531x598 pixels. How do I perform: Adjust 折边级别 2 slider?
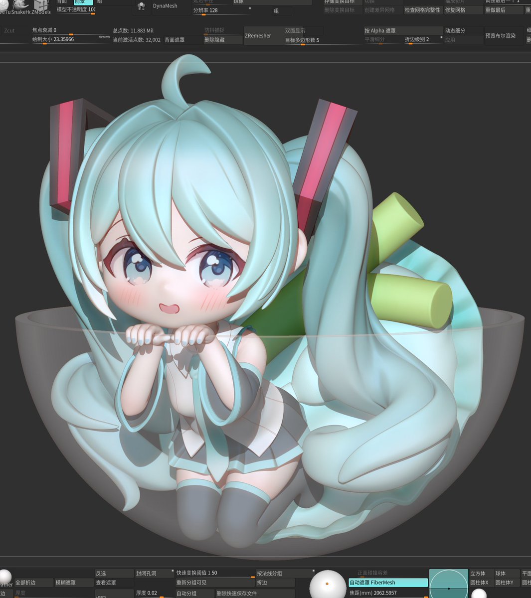[x=423, y=39]
